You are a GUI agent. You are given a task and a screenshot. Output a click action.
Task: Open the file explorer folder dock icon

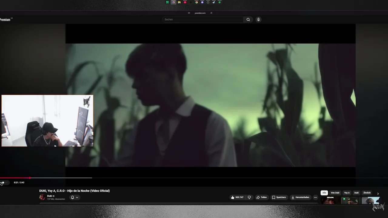[x=179, y=2]
